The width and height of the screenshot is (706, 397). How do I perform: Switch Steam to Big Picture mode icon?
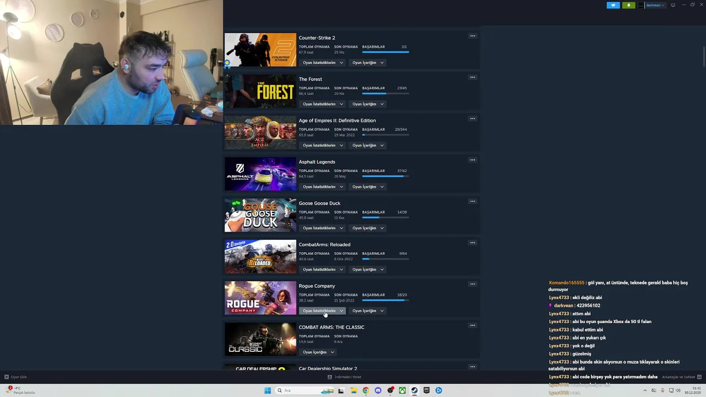pos(673,5)
